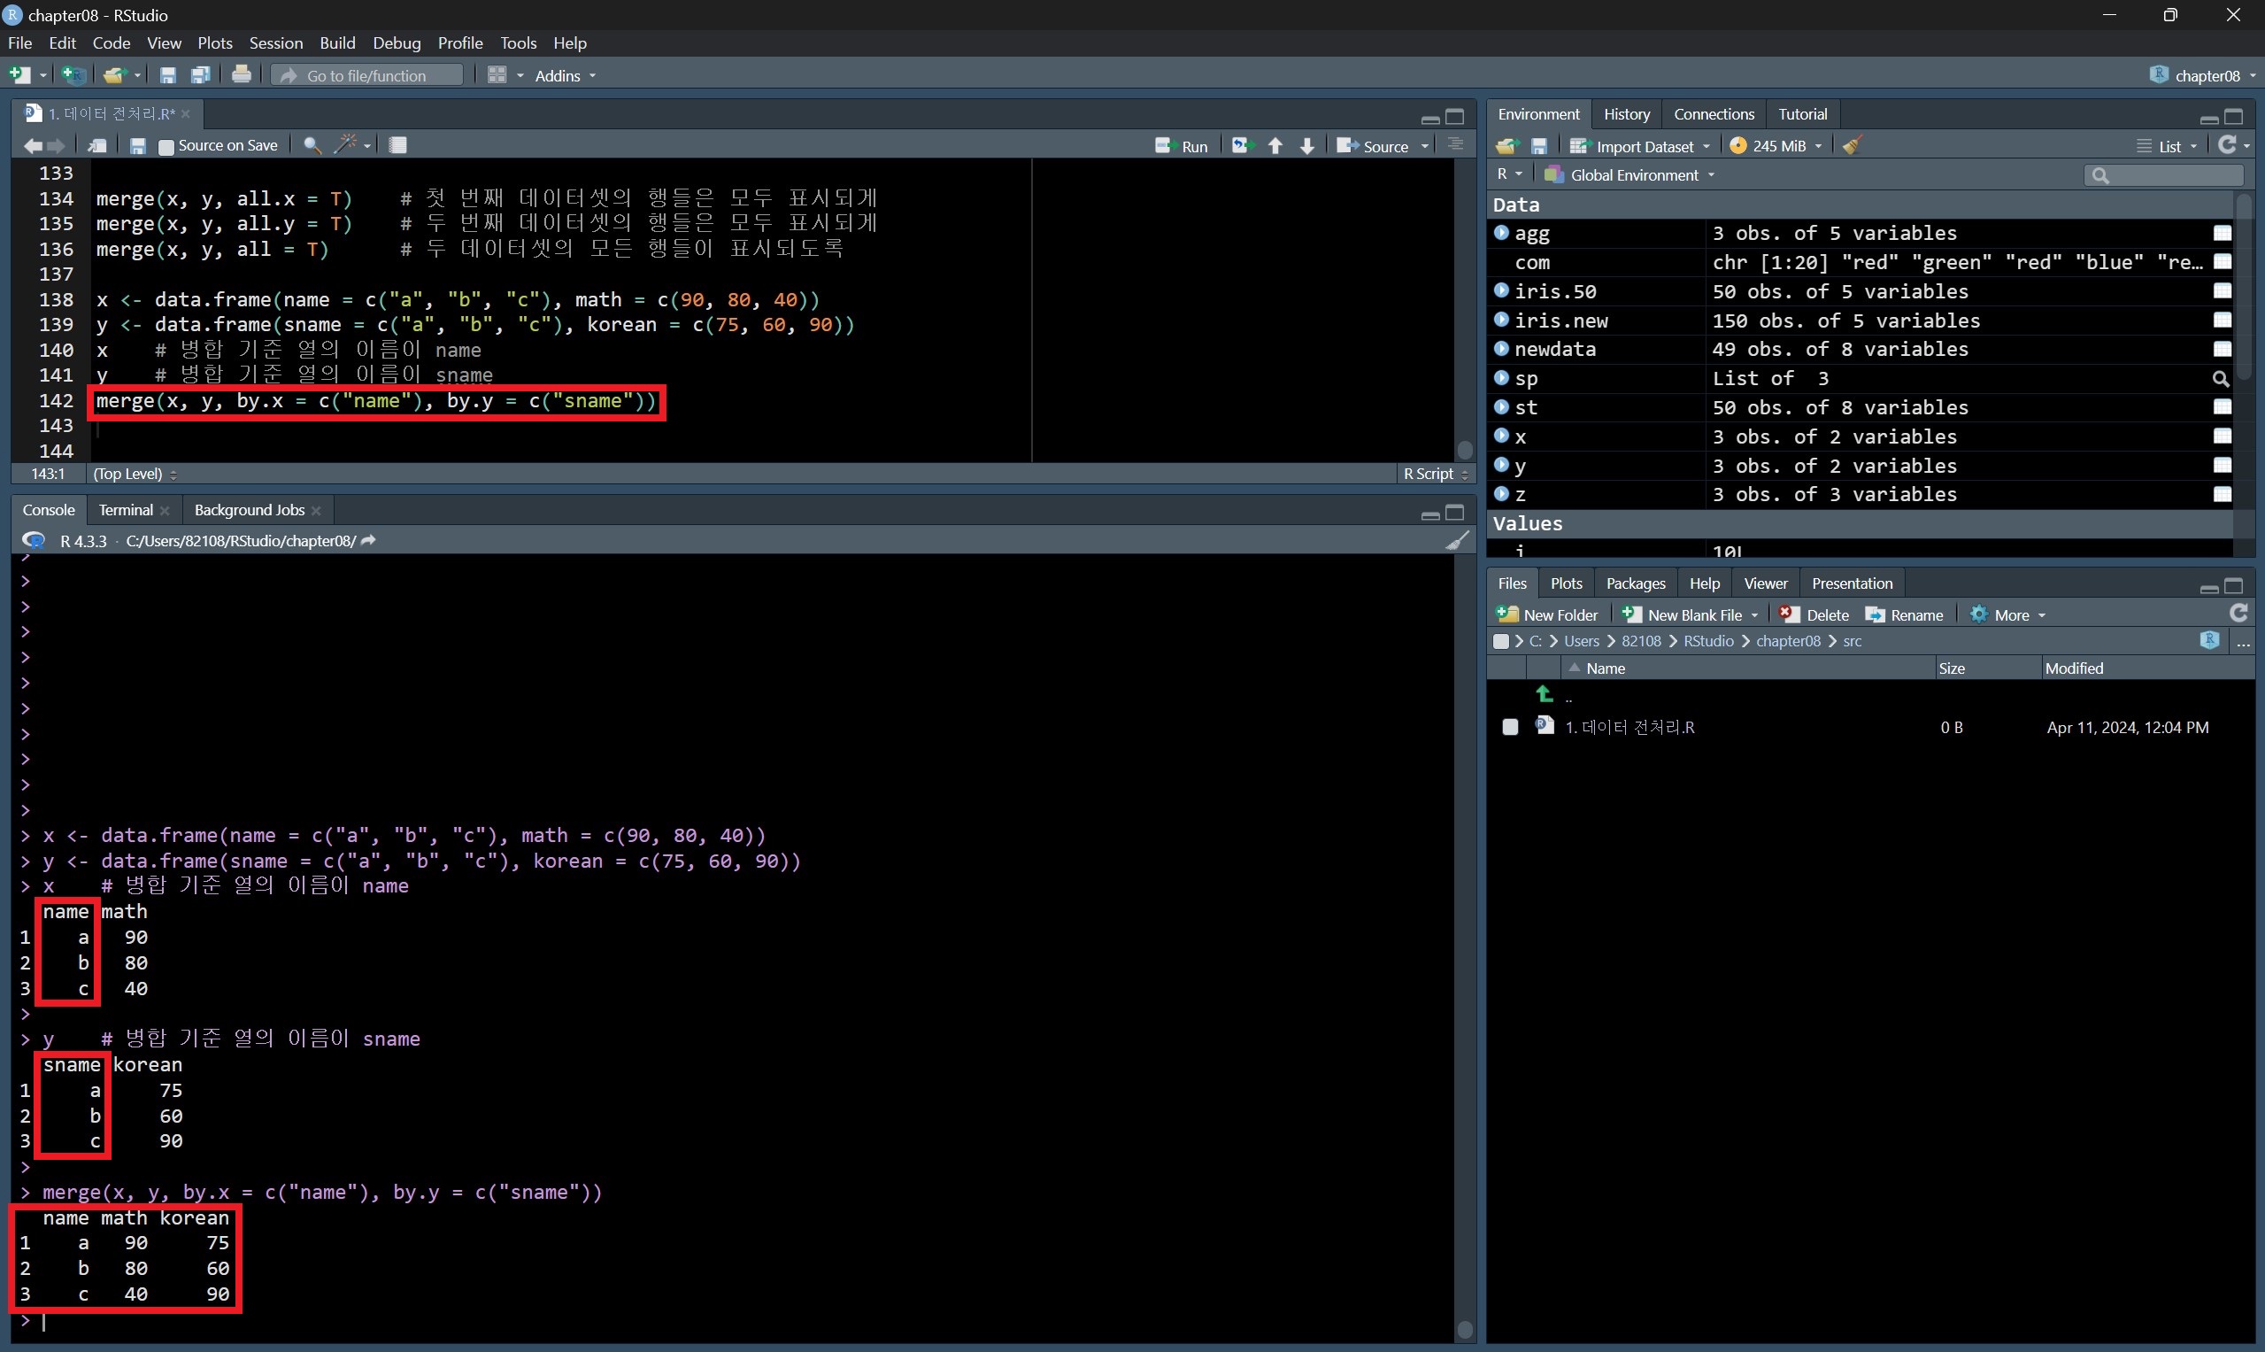
Task: Click the find/replace magnifier in editor toolbar
Action: tap(312, 146)
